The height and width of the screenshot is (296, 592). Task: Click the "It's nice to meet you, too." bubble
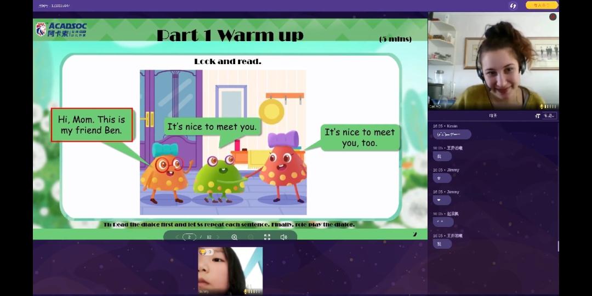360,138
